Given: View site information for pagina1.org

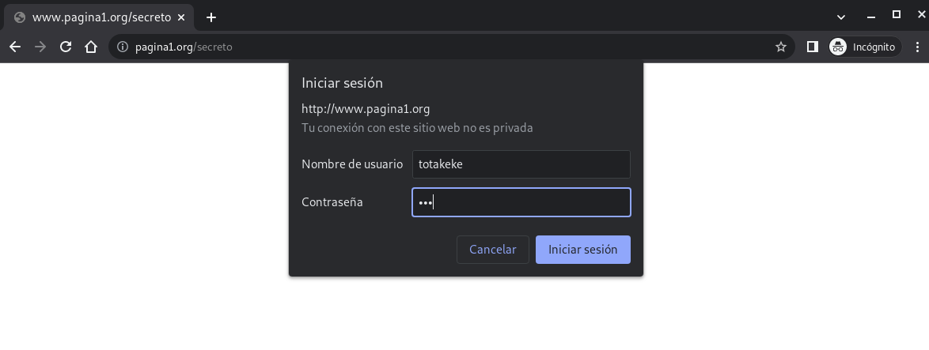Looking at the screenshot, I should (122, 47).
